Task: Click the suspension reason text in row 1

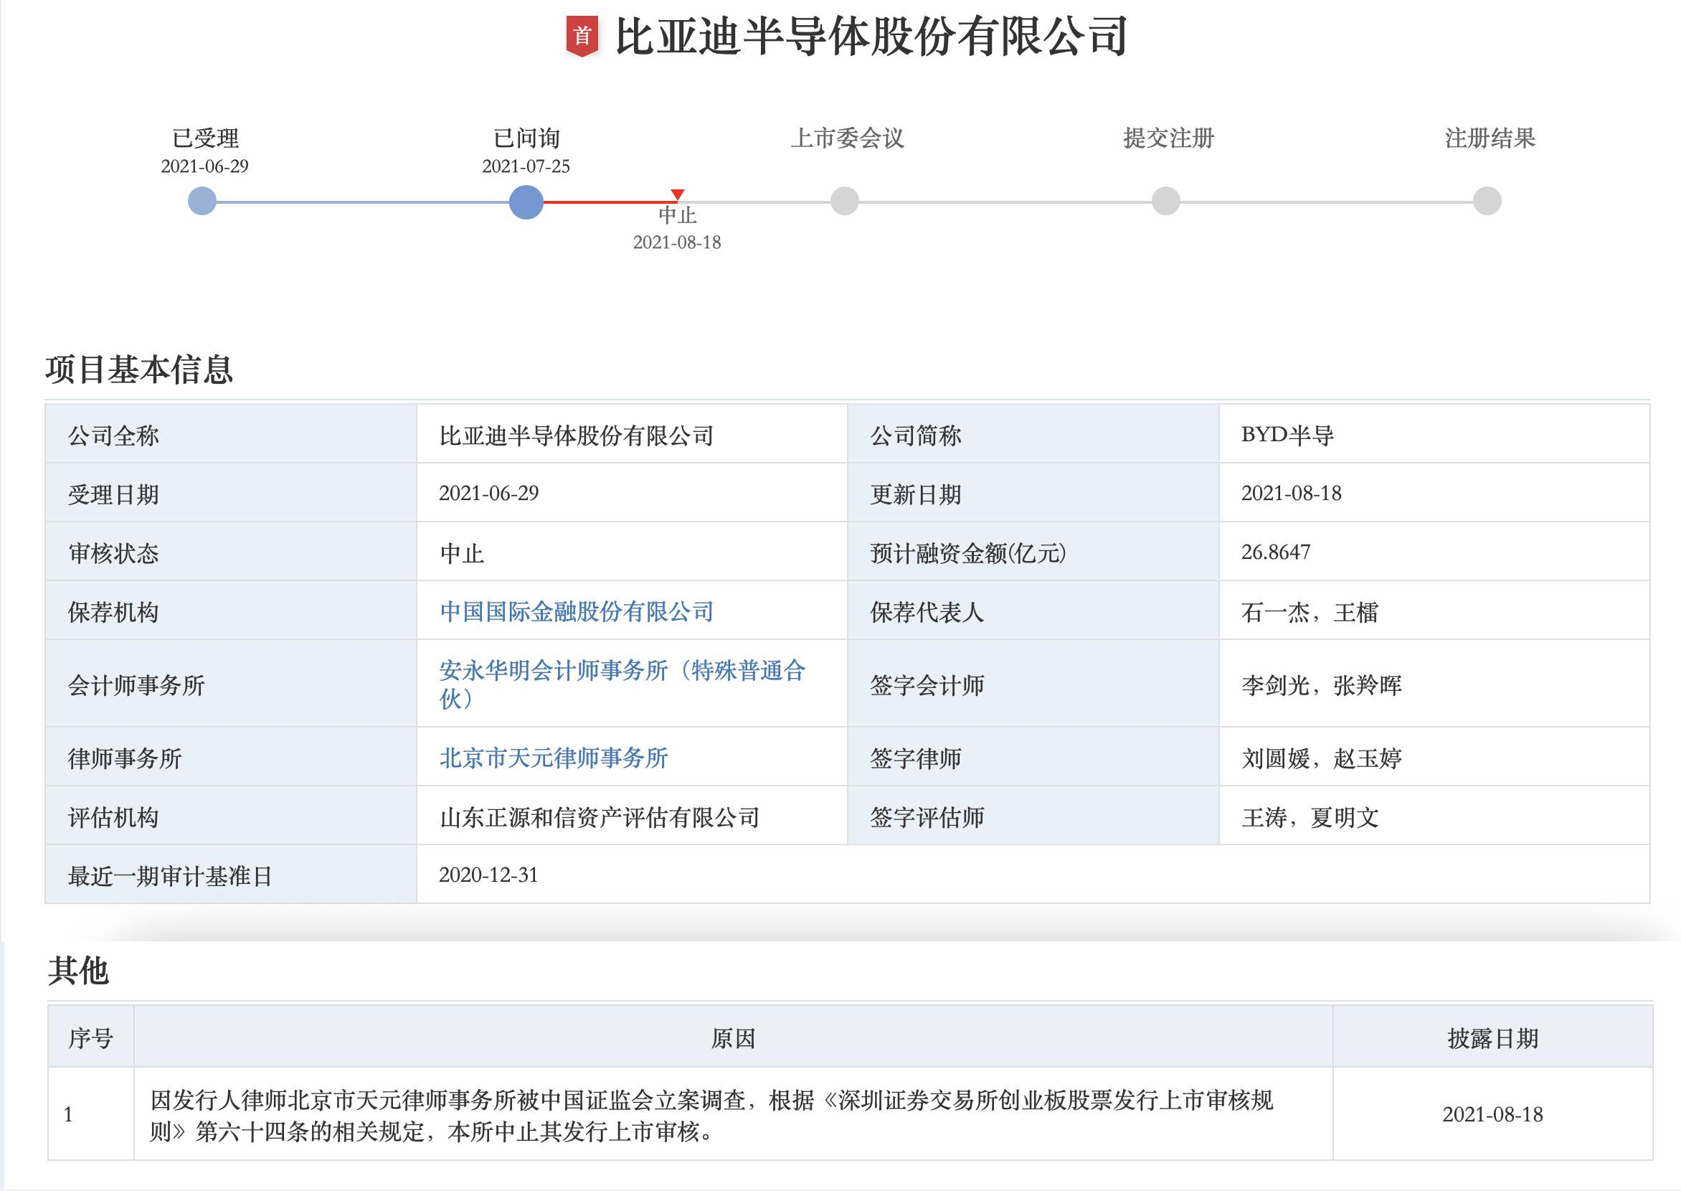Action: [x=712, y=1116]
